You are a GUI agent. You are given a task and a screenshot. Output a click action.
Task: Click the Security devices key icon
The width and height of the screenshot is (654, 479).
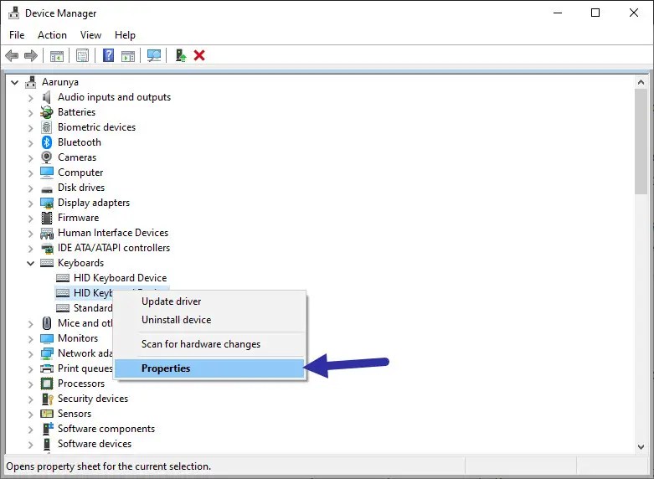point(47,399)
